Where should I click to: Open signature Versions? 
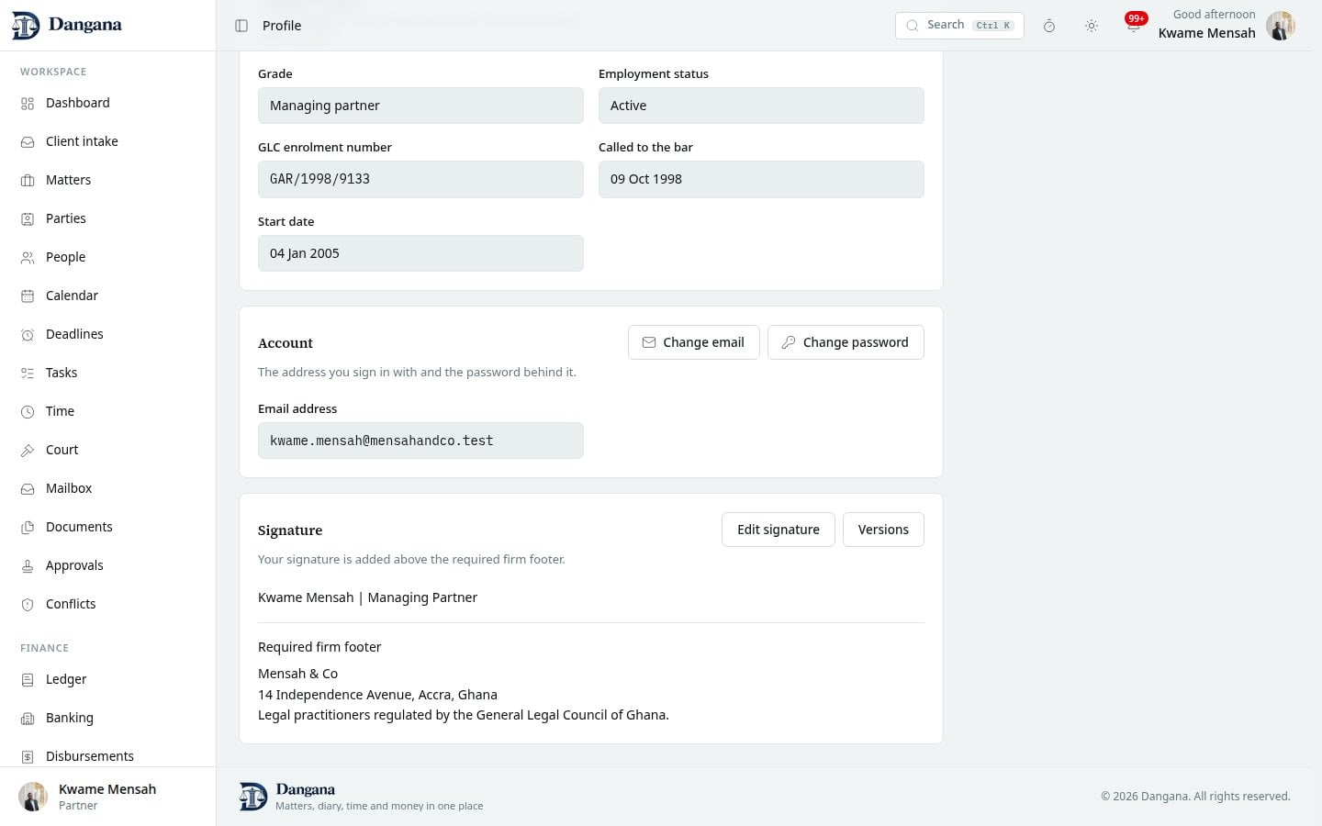click(883, 530)
